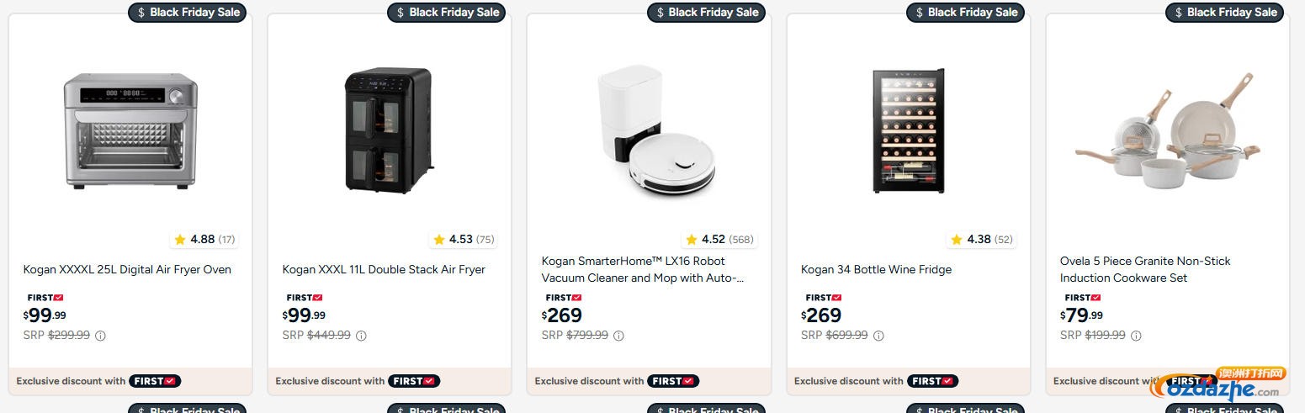Viewport: 1305px width, 413px height.
Task: Open Kogan 34 Bottle Wine Fridge link
Action: coord(876,270)
